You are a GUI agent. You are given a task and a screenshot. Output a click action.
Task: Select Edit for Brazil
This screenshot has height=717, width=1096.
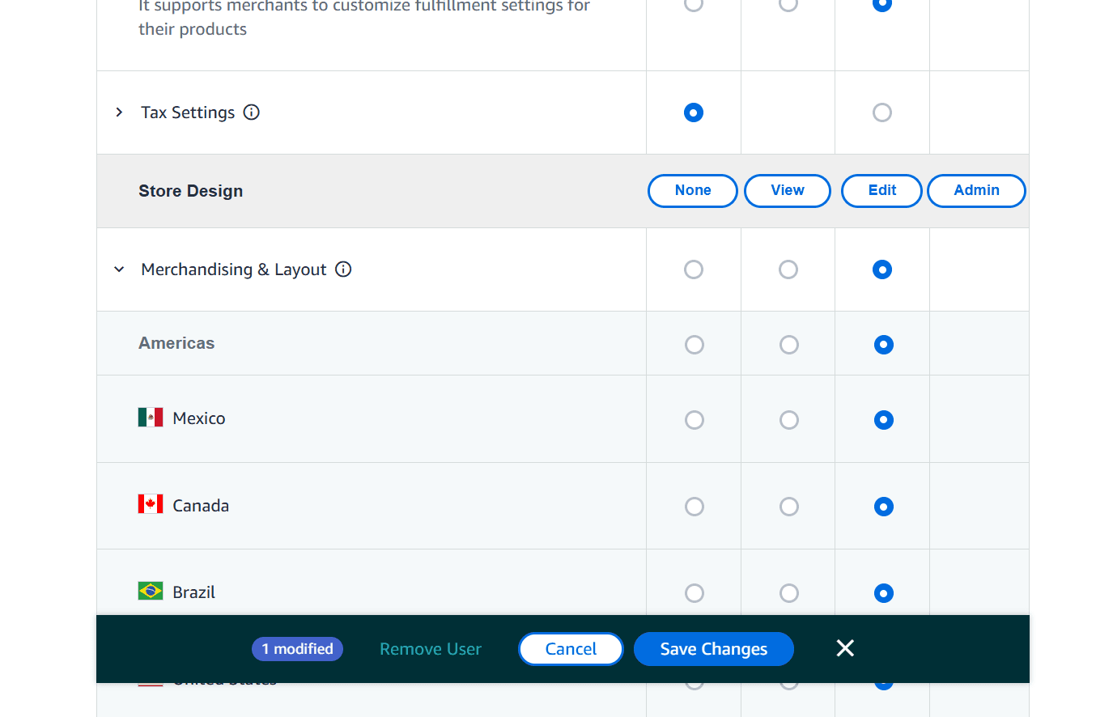pyautogui.click(x=884, y=593)
